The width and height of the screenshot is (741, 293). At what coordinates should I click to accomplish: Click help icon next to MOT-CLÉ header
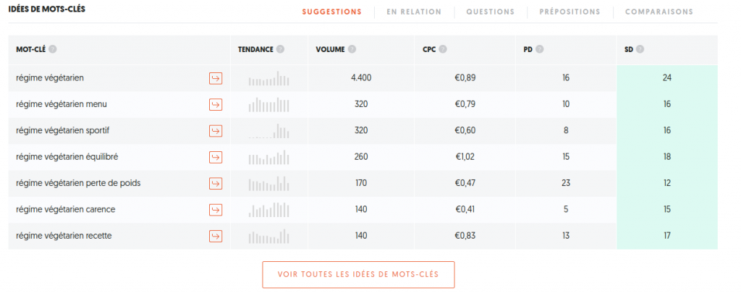[53, 50]
